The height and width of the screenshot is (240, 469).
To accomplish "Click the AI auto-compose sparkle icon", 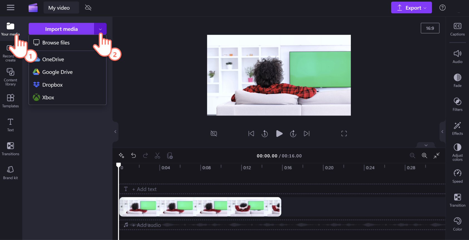I will click(x=121, y=156).
